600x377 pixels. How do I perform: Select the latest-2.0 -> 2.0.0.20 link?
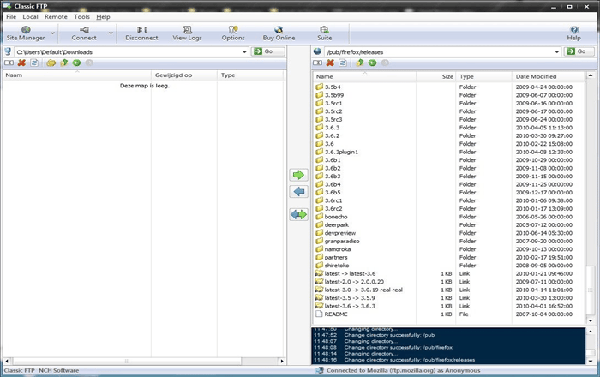click(354, 282)
